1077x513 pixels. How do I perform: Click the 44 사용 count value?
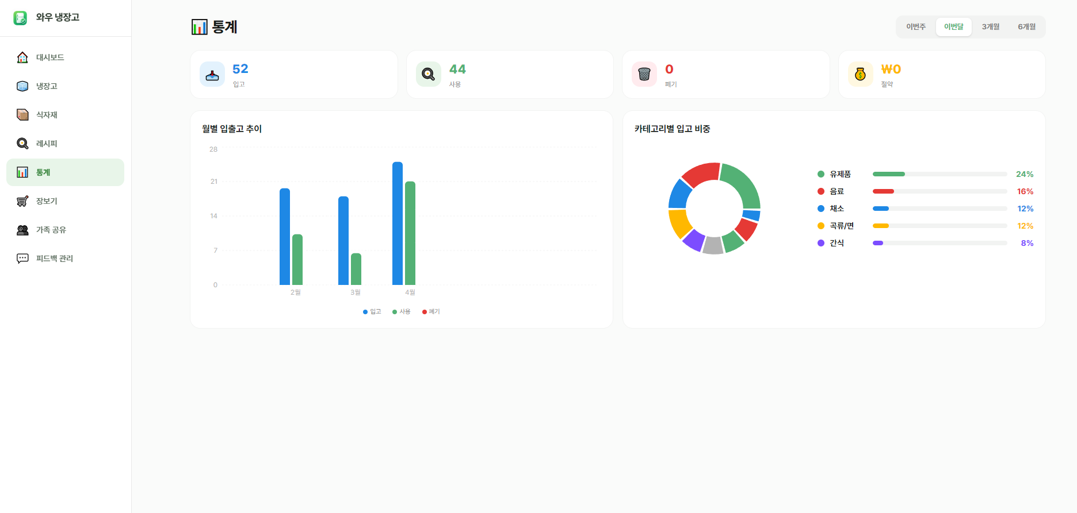[457, 69]
